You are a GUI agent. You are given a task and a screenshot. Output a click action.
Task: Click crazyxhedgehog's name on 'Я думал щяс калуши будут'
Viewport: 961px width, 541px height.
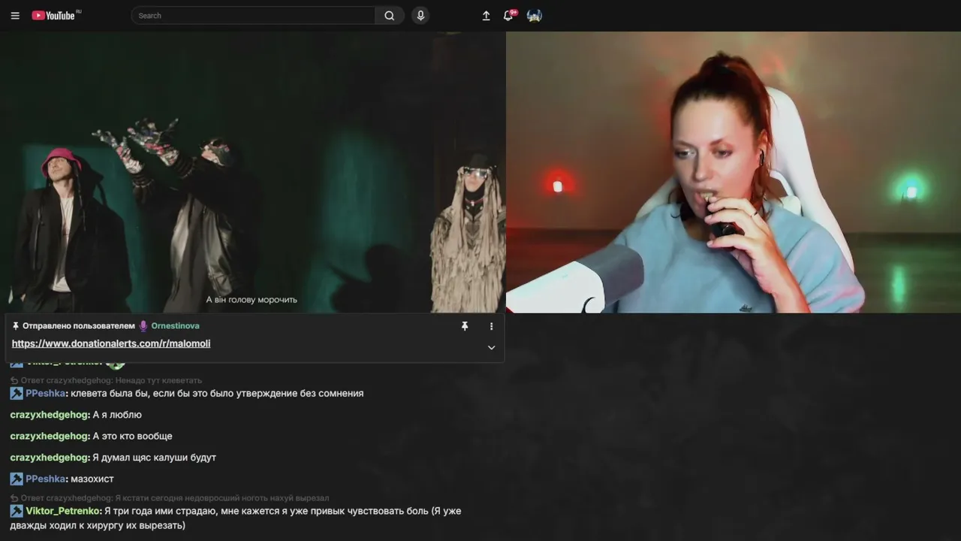(50, 458)
